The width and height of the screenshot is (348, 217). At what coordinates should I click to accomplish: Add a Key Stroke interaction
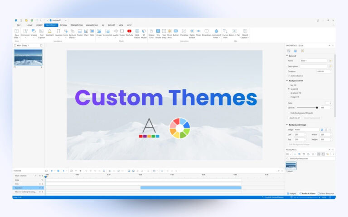(x=158, y=33)
